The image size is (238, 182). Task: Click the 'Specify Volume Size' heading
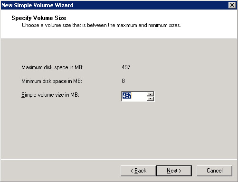tap(39, 18)
